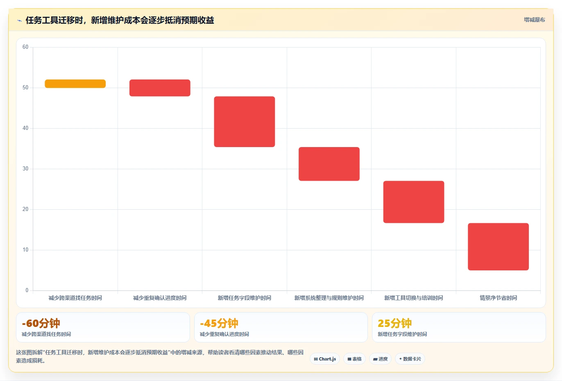Click 减少跨渠道找任务时间 caption under -60分钟

pyautogui.click(x=46, y=334)
